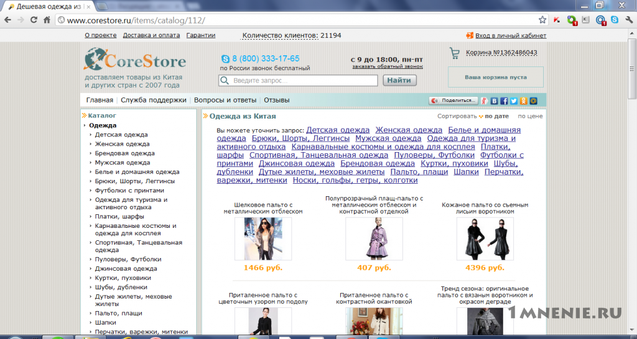Share via the Я.ру red figure icon
Screen dimensions: 637x339
484,101
